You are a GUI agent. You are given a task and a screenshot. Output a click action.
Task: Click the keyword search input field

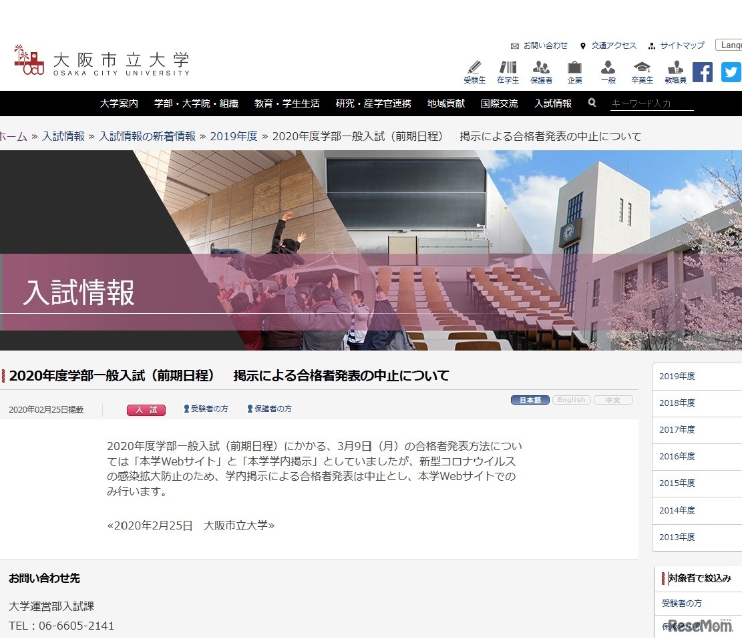click(x=651, y=103)
